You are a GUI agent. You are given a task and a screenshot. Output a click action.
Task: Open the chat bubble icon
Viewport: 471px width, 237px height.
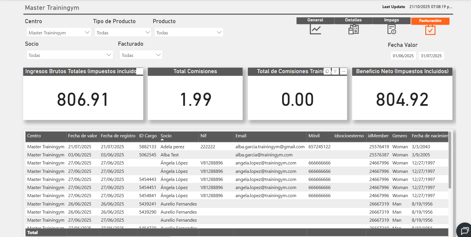point(465,231)
